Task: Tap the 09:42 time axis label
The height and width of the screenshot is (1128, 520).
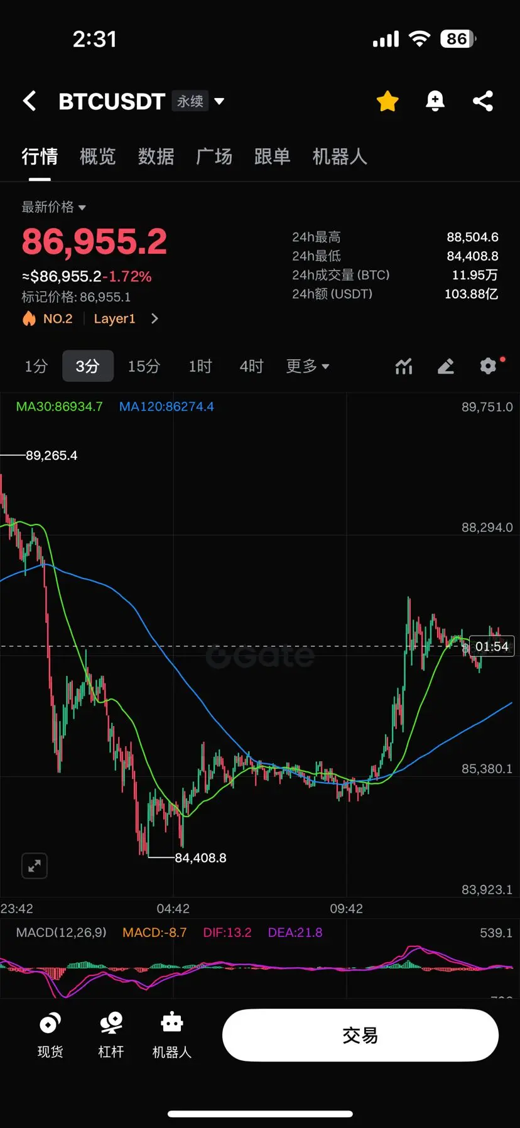Action: point(346,909)
